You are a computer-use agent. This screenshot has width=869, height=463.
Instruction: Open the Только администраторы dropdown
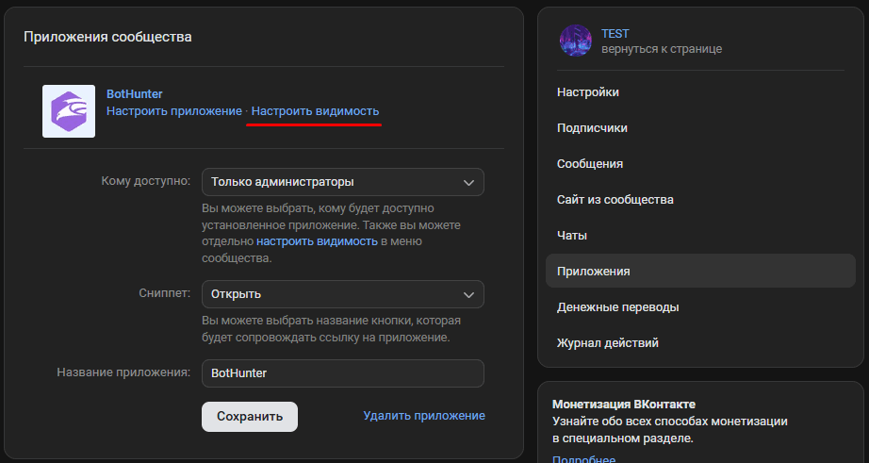342,182
